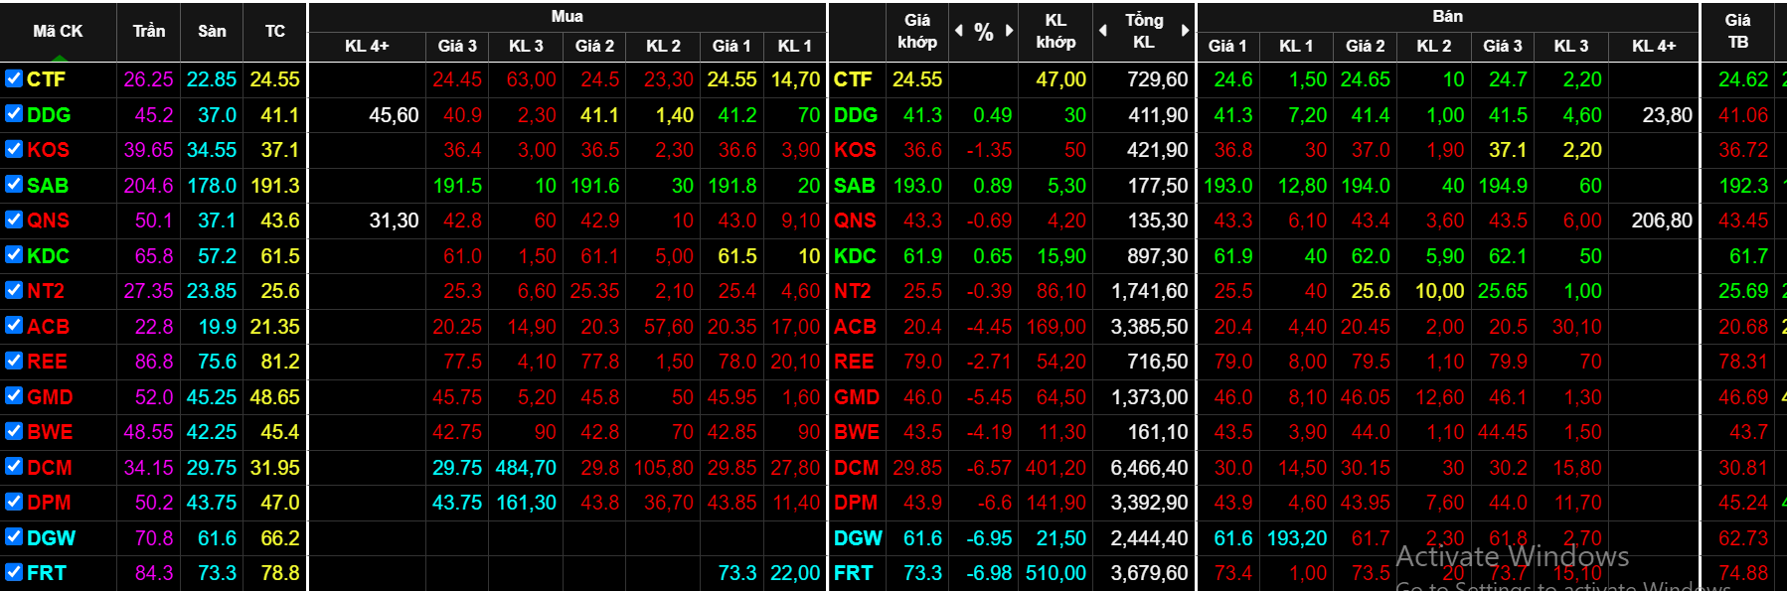Open CTF ticker in Mã CK column
The width and height of the screenshot is (1787, 591).
(46, 79)
